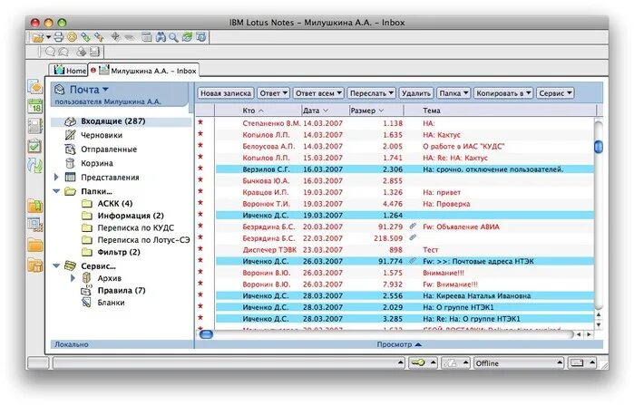634x405 pixels.
Task: Click the magnifying glass search icon
Action: 173,37
